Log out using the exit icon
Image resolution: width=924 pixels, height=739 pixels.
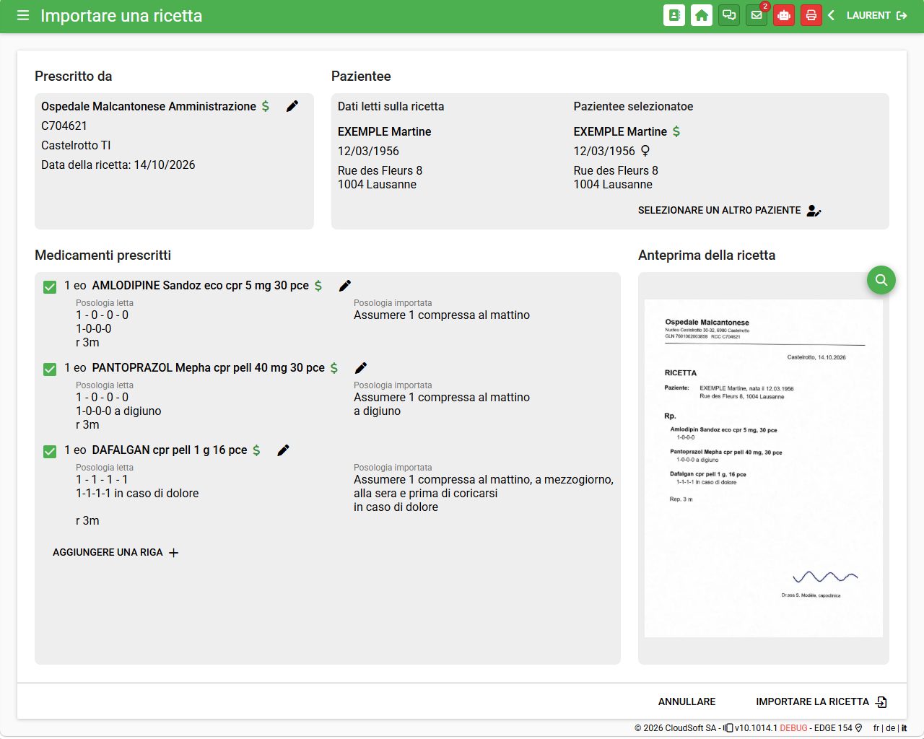(x=902, y=15)
